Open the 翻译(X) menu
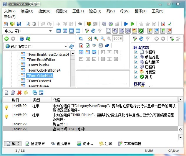Viewport: 186px width, 156px height. (140, 11)
